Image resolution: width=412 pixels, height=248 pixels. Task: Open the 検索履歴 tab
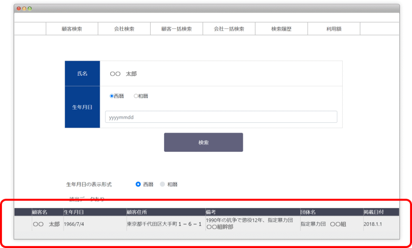point(281,29)
